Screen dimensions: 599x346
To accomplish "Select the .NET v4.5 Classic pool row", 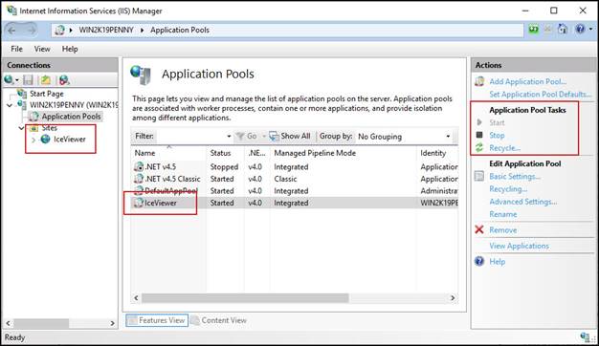I will [294, 179].
